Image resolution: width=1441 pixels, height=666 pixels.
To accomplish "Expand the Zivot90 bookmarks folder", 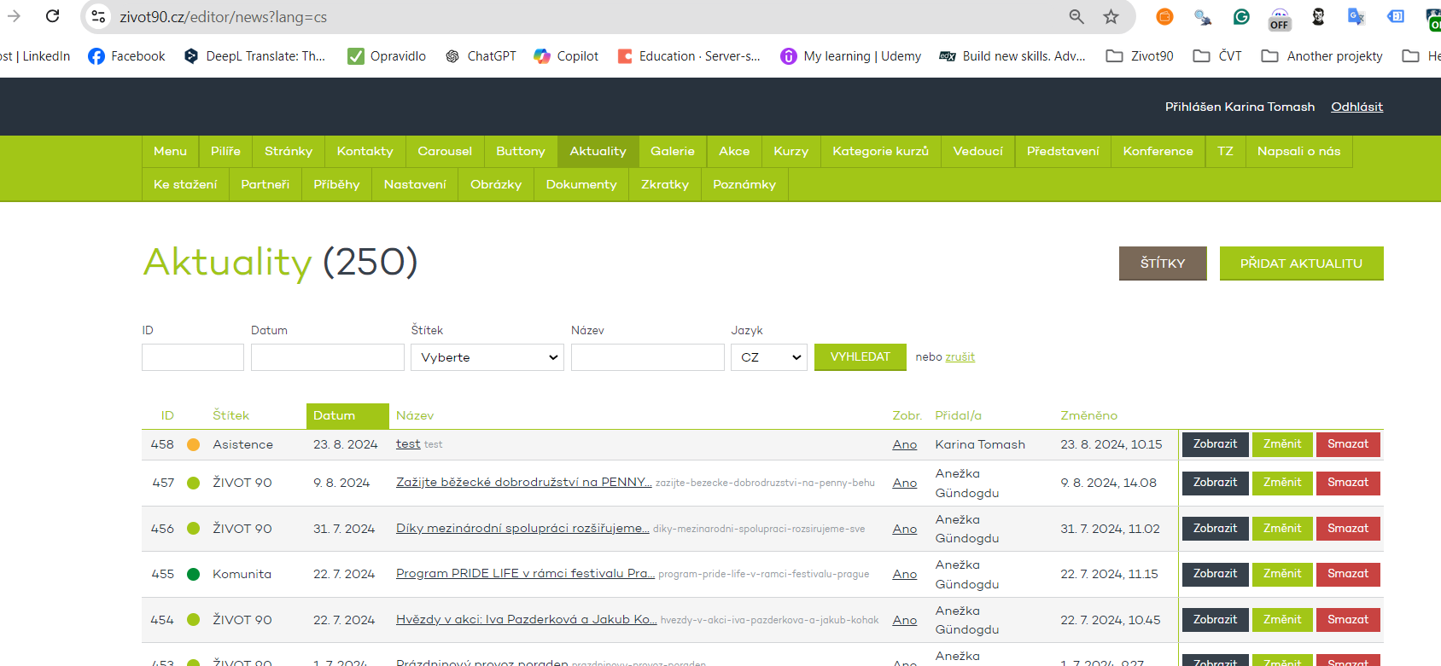I will 1140,56.
